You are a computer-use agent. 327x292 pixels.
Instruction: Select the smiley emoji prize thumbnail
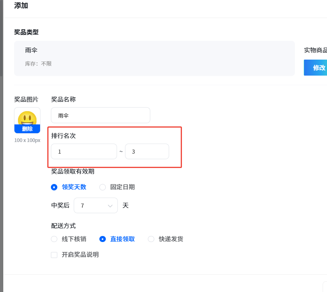point(27,118)
